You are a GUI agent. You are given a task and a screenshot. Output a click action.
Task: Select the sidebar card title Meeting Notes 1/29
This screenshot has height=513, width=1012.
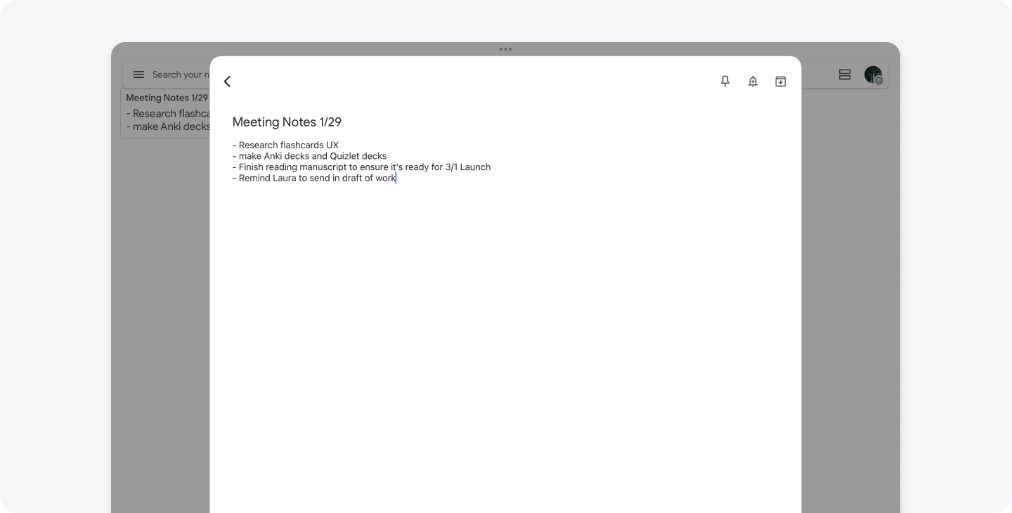(167, 98)
